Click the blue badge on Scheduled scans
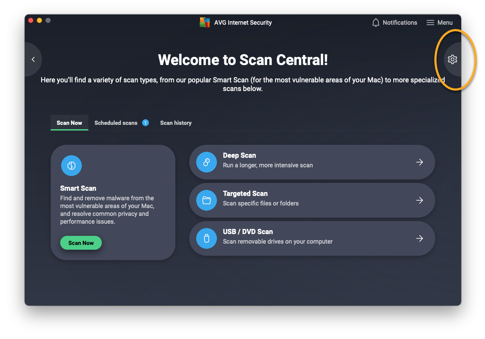This screenshot has height=339, width=485. coord(145,123)
